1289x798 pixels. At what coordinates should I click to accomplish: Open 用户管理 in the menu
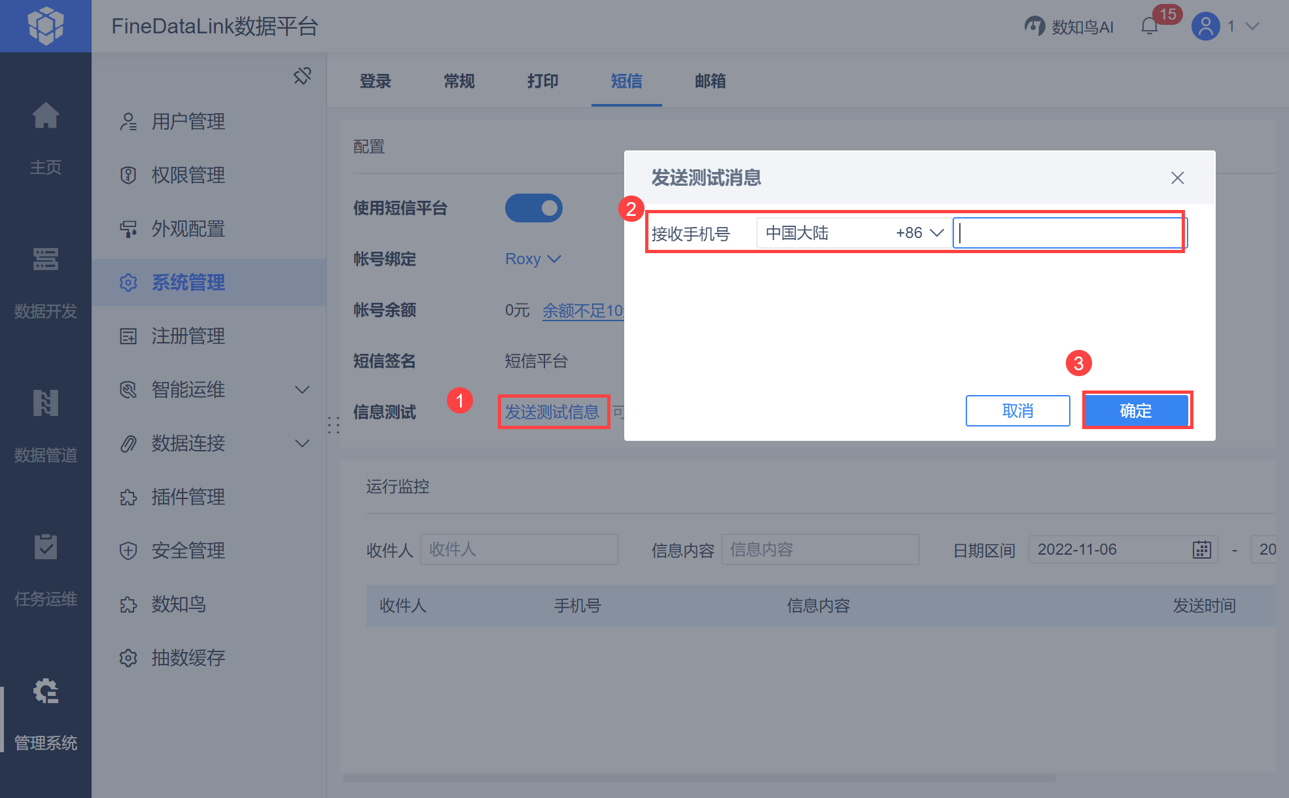click(188, 122)
